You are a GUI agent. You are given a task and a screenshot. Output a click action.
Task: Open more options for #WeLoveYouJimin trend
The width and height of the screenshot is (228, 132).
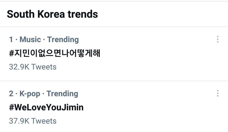click(x=217, y=93)
